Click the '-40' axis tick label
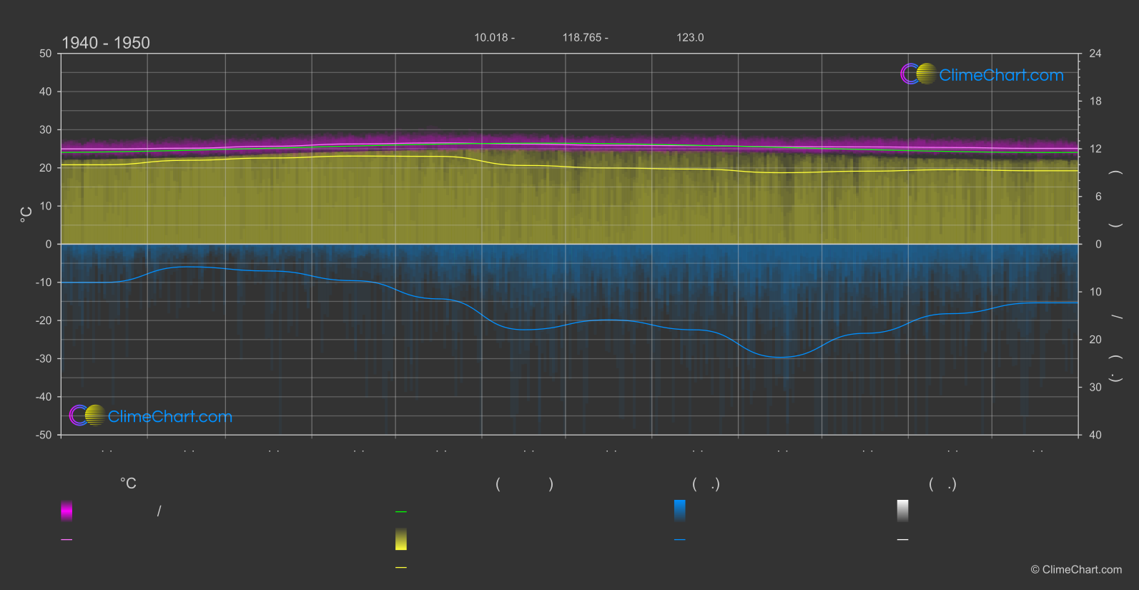Viewport: 1139px width, 590px height. pos(44,397)
